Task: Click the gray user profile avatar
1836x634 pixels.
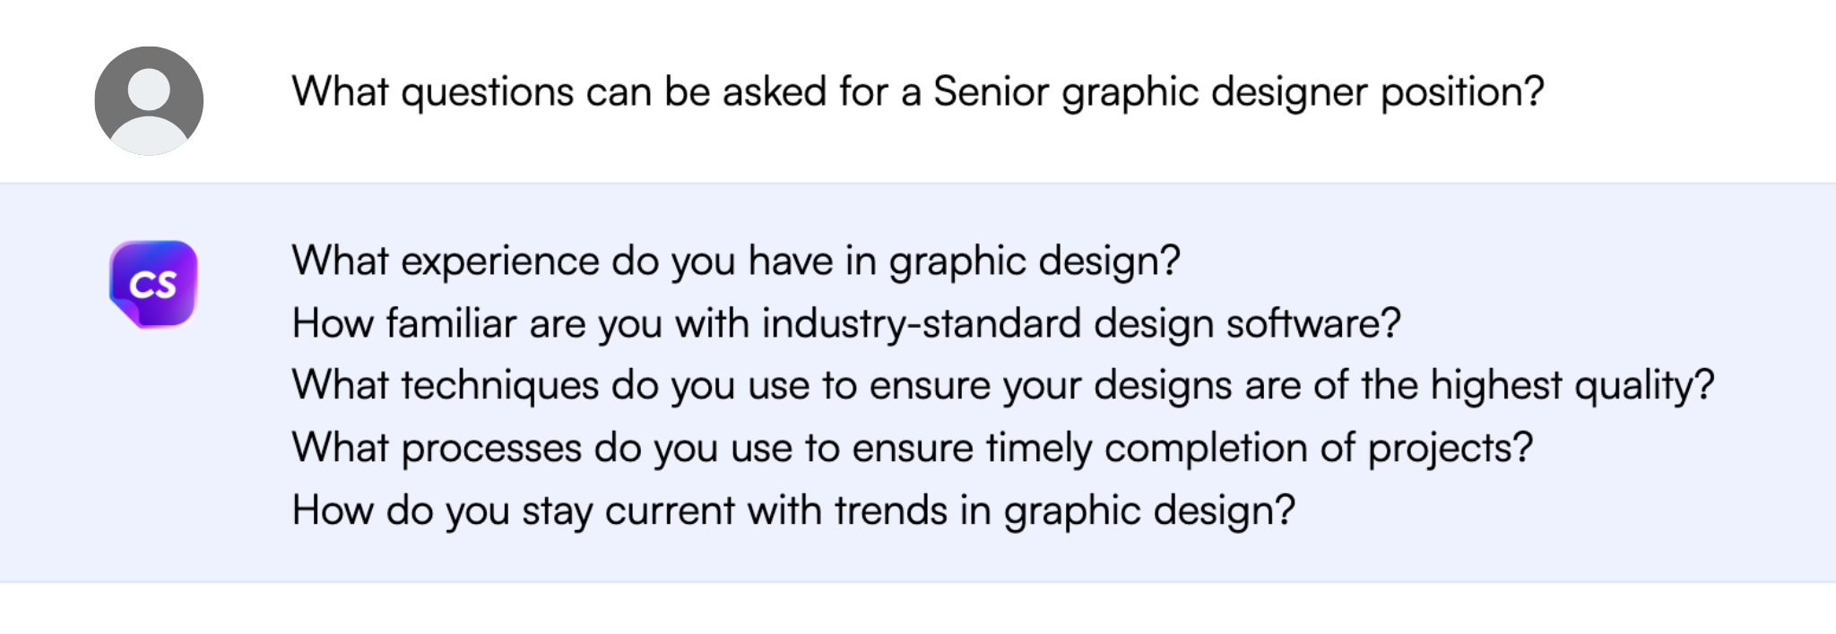Action: tap(149, 100)
